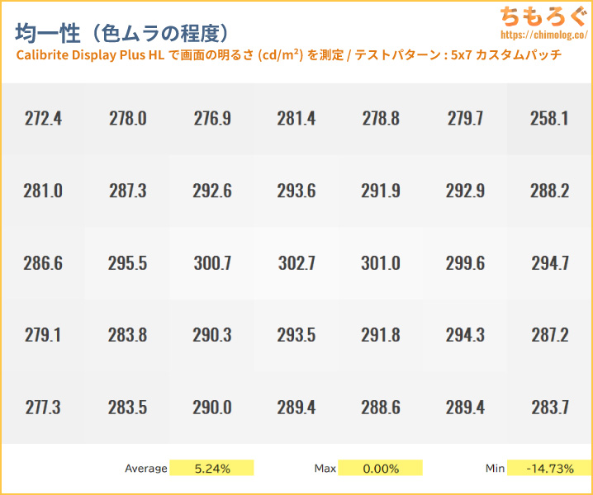
Task: Select the cell showing 300.7
Action: 212,264
